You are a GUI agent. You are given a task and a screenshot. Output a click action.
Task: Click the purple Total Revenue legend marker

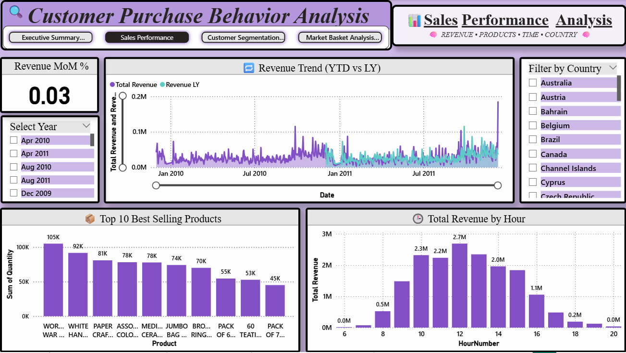(112, 85)
